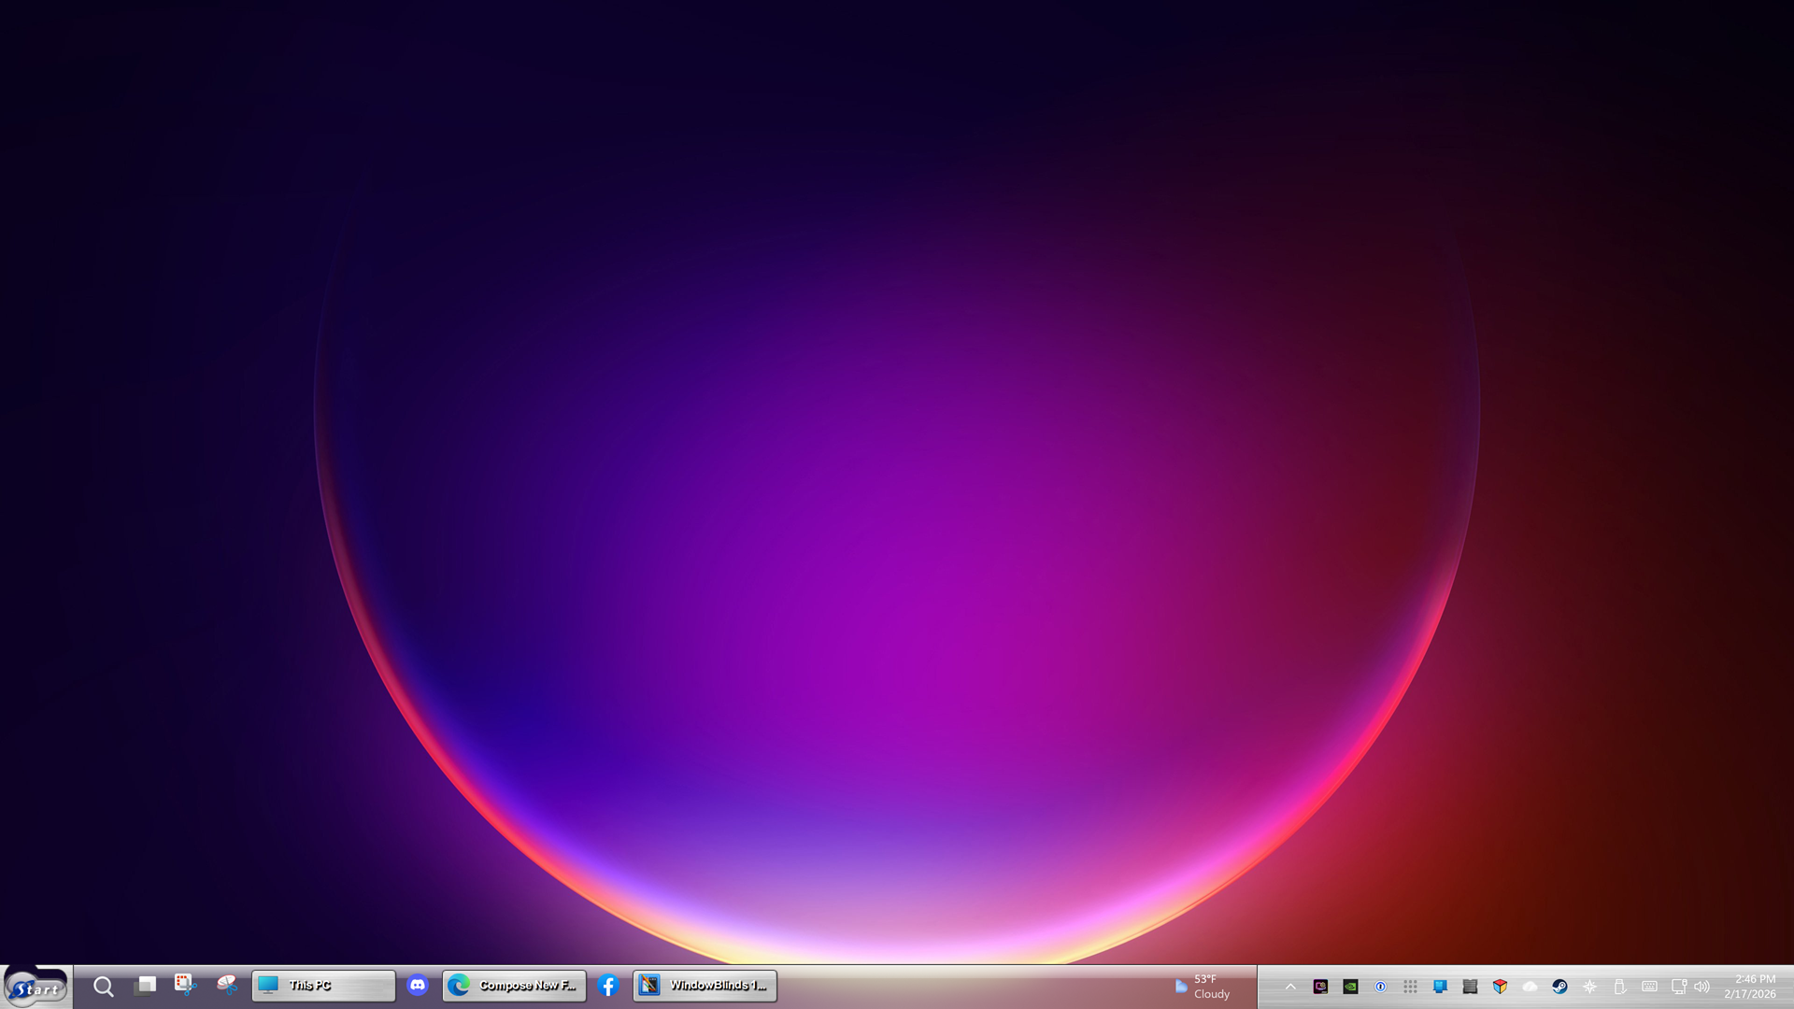Switch to the This PC window

pyautogui.click(x=323, y=986)
